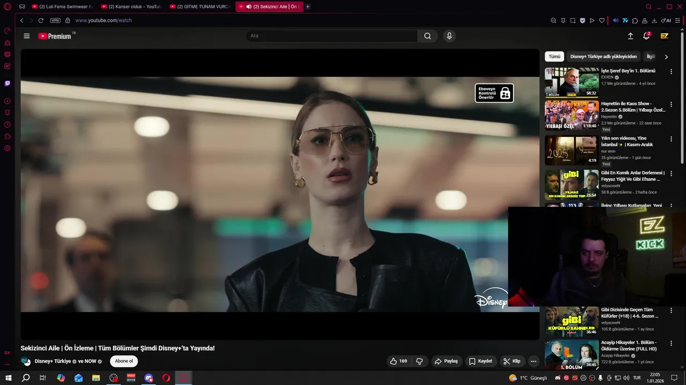Open Acayip Hikayeler 1. Bölüm title link
The height and width of the screenshot is (385, 686).
(x=629, y=345)
